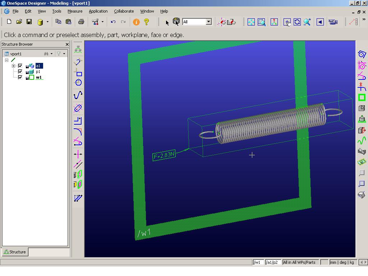Open the Tools menu
This screenshot has height=276, width=368.
(56, 11)
